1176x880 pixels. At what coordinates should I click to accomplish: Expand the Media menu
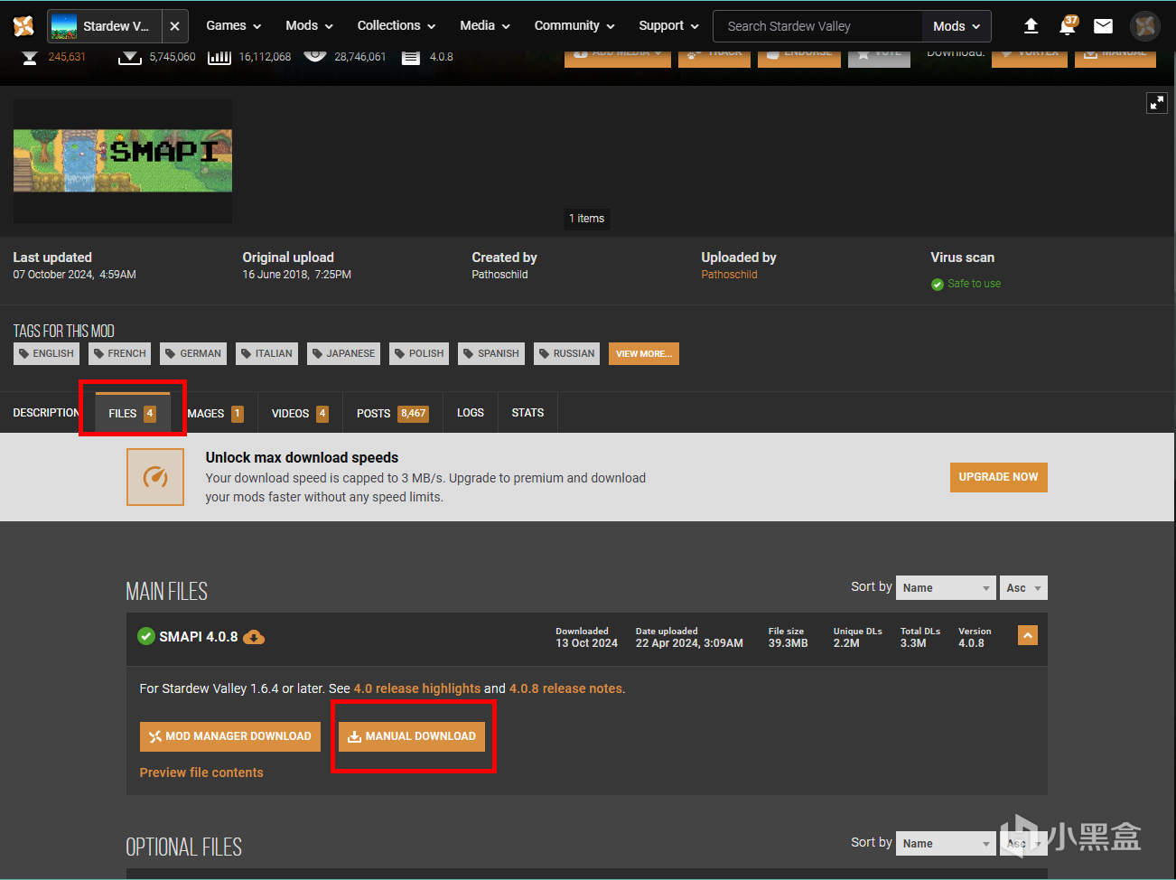[x=485, y=26]
